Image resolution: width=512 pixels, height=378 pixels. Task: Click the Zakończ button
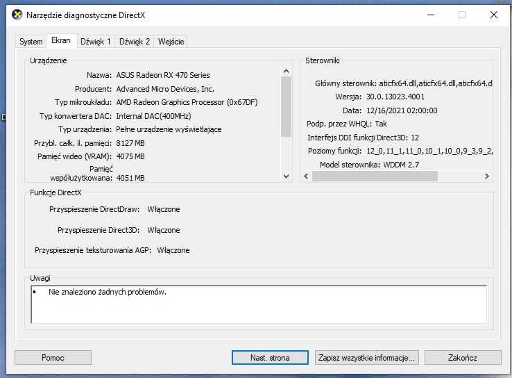click(x=463, y=358)
